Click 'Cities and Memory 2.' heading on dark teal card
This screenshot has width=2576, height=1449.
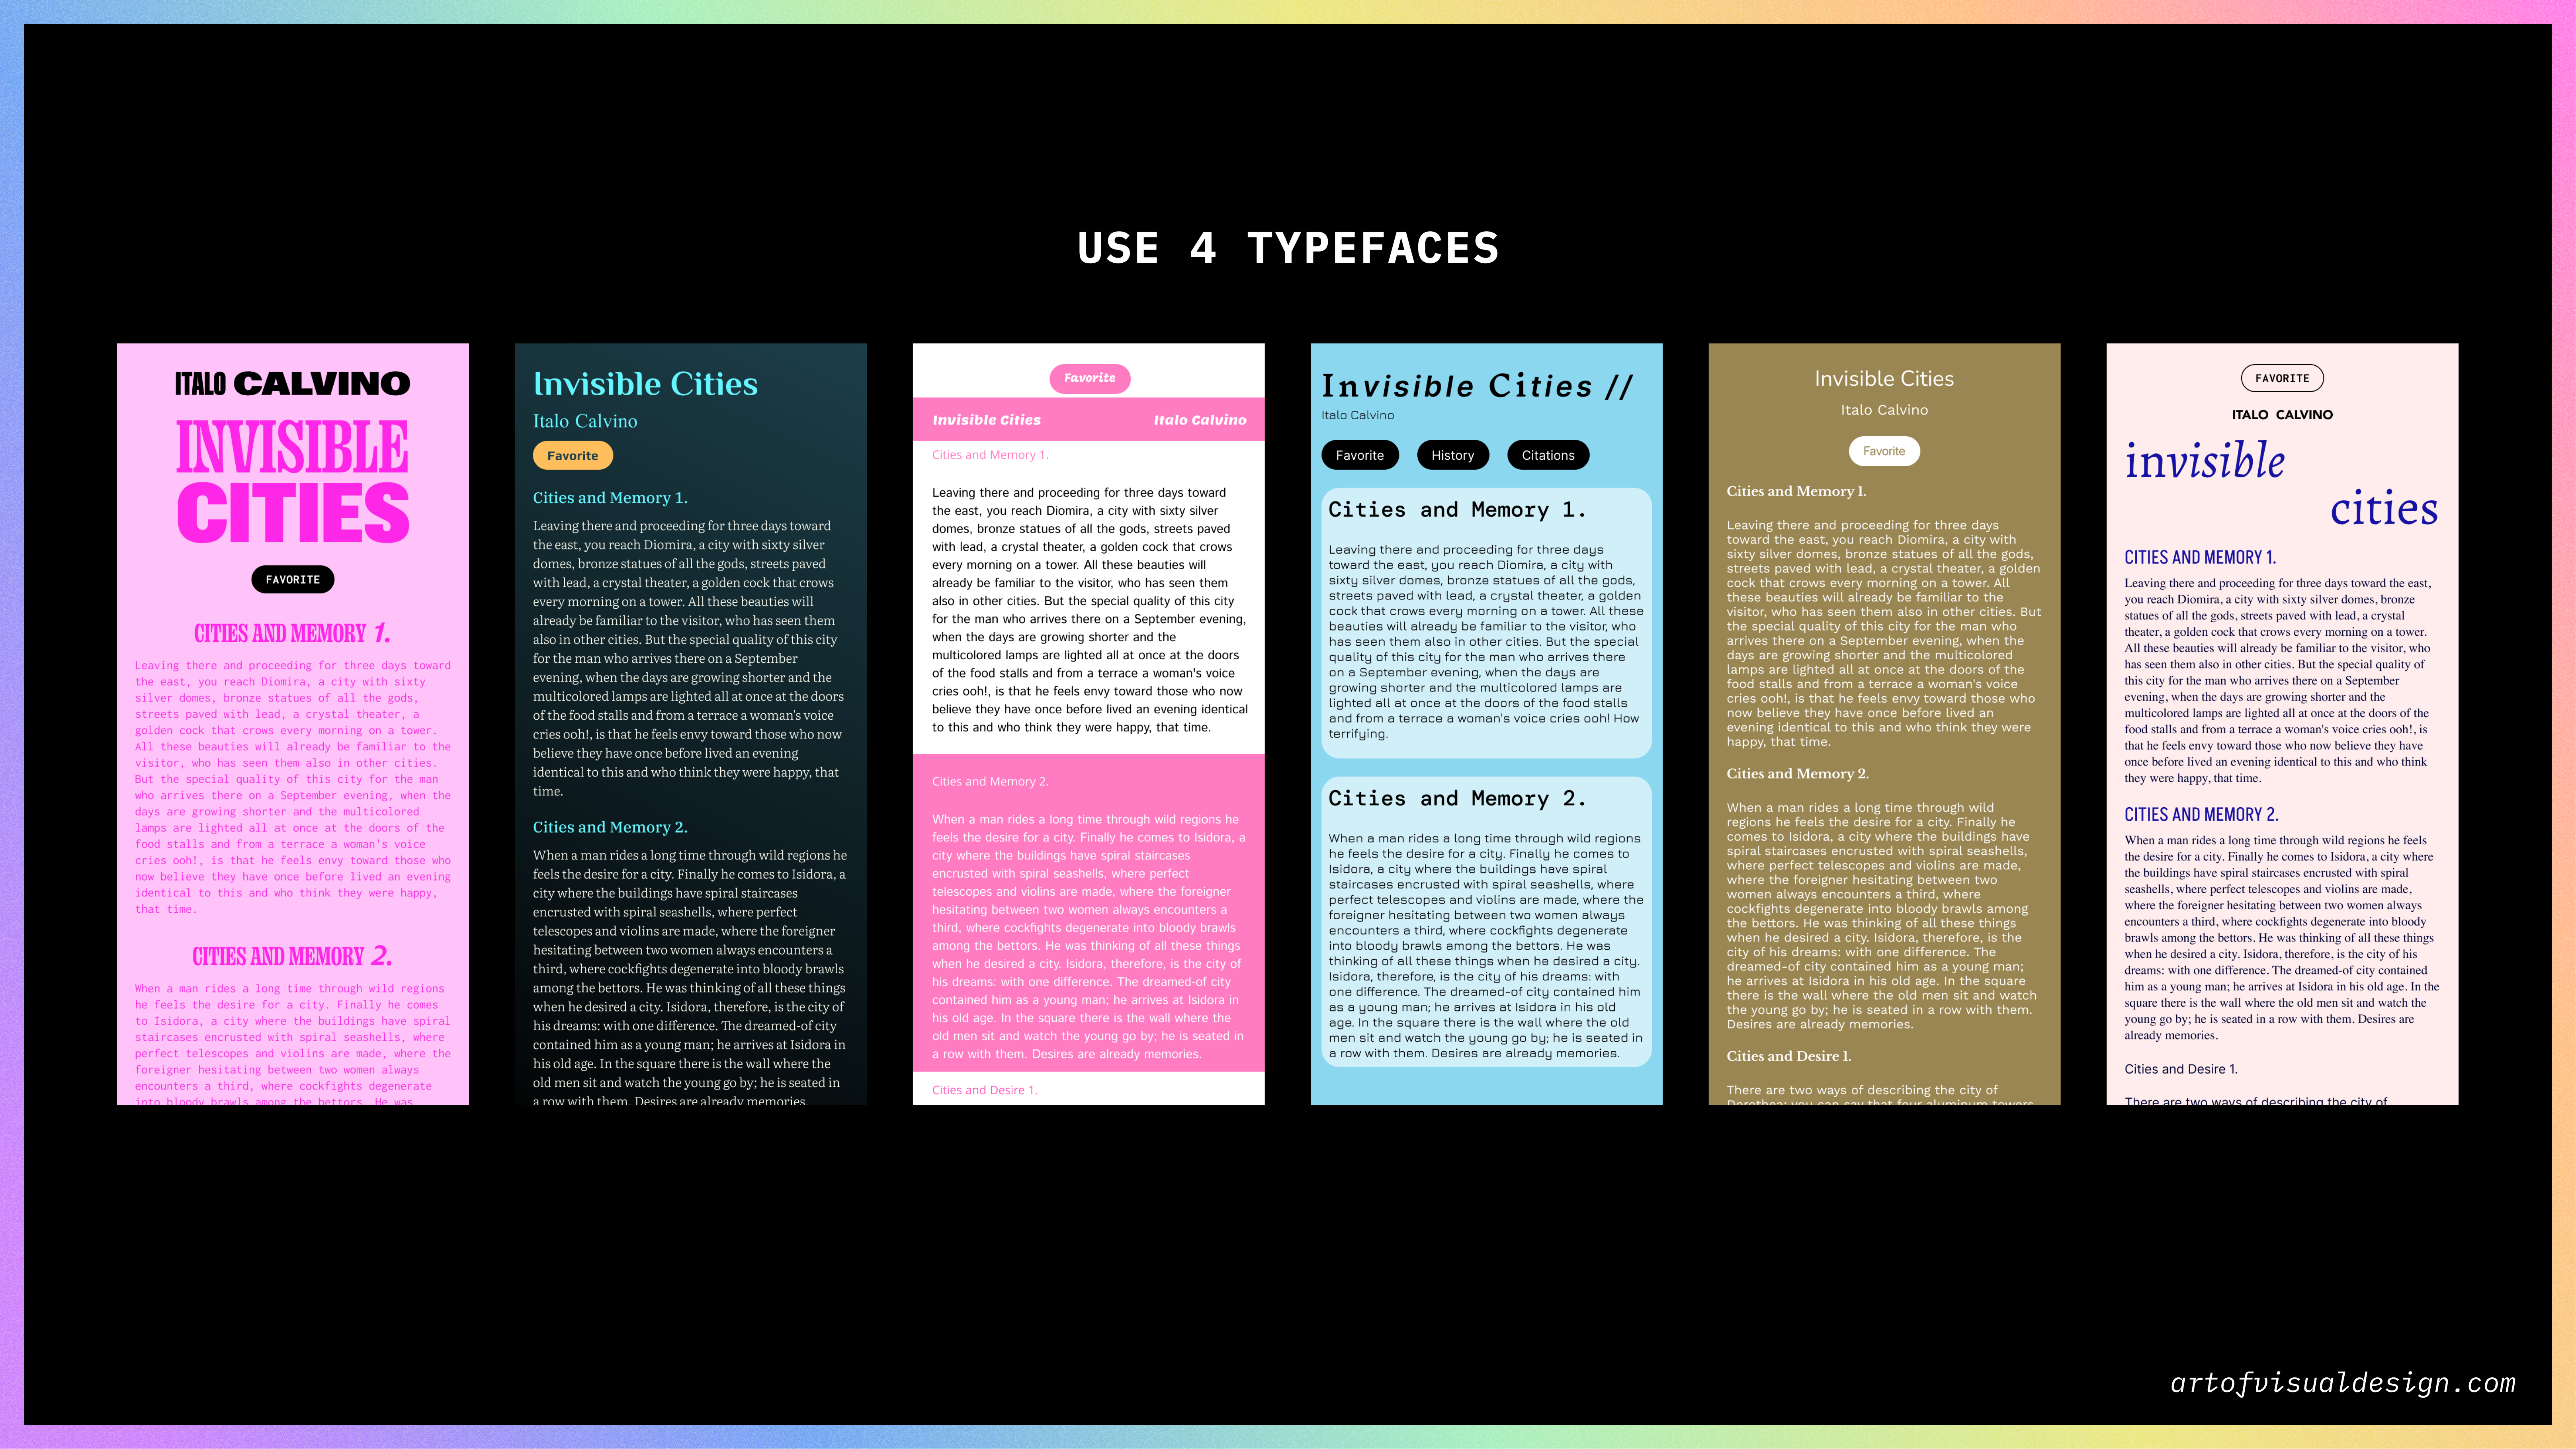coord(610,827)
